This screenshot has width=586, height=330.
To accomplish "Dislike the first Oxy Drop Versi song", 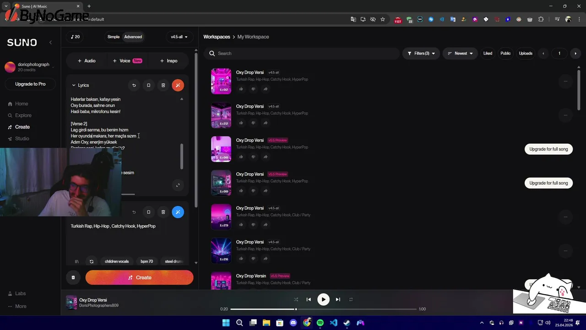I will point(253,89).
